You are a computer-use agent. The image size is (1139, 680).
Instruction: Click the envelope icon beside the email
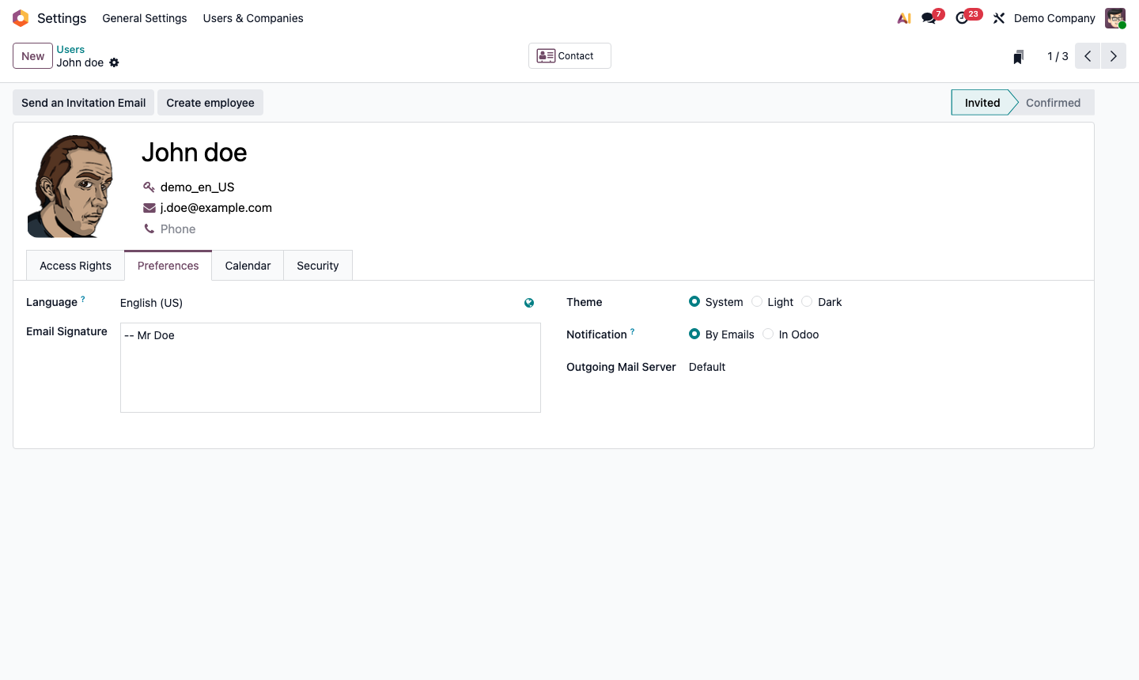point(149,207)
